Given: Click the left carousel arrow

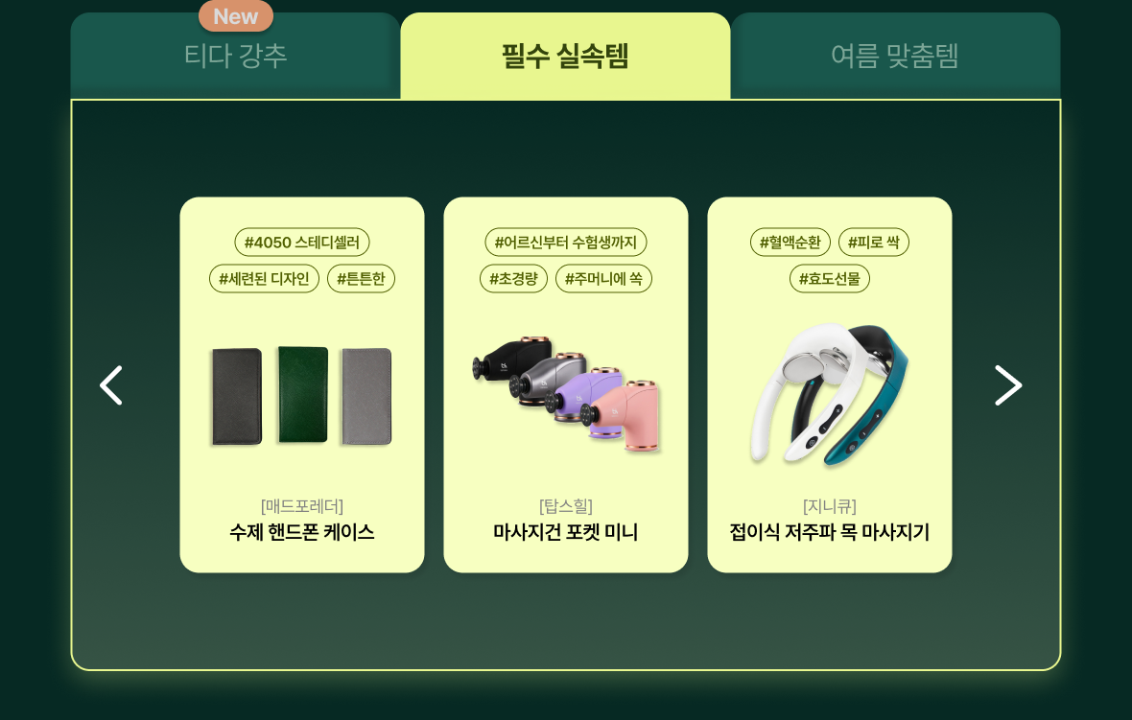Looking at the screenshot, I should 111,385.
